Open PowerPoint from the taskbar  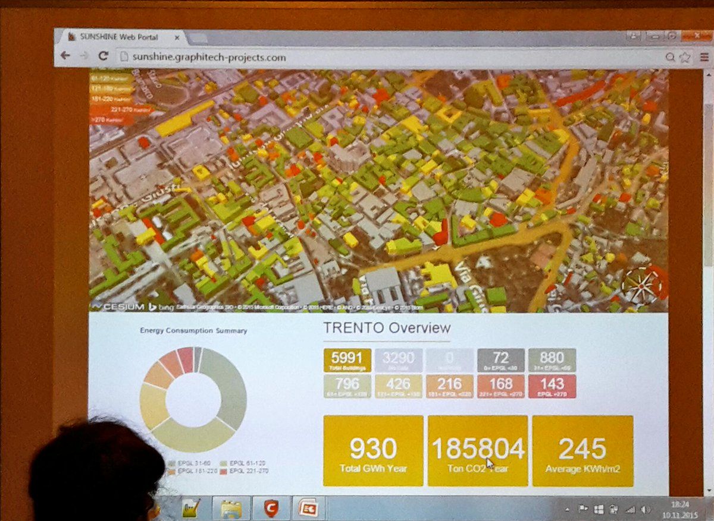(x=308, y=508)
